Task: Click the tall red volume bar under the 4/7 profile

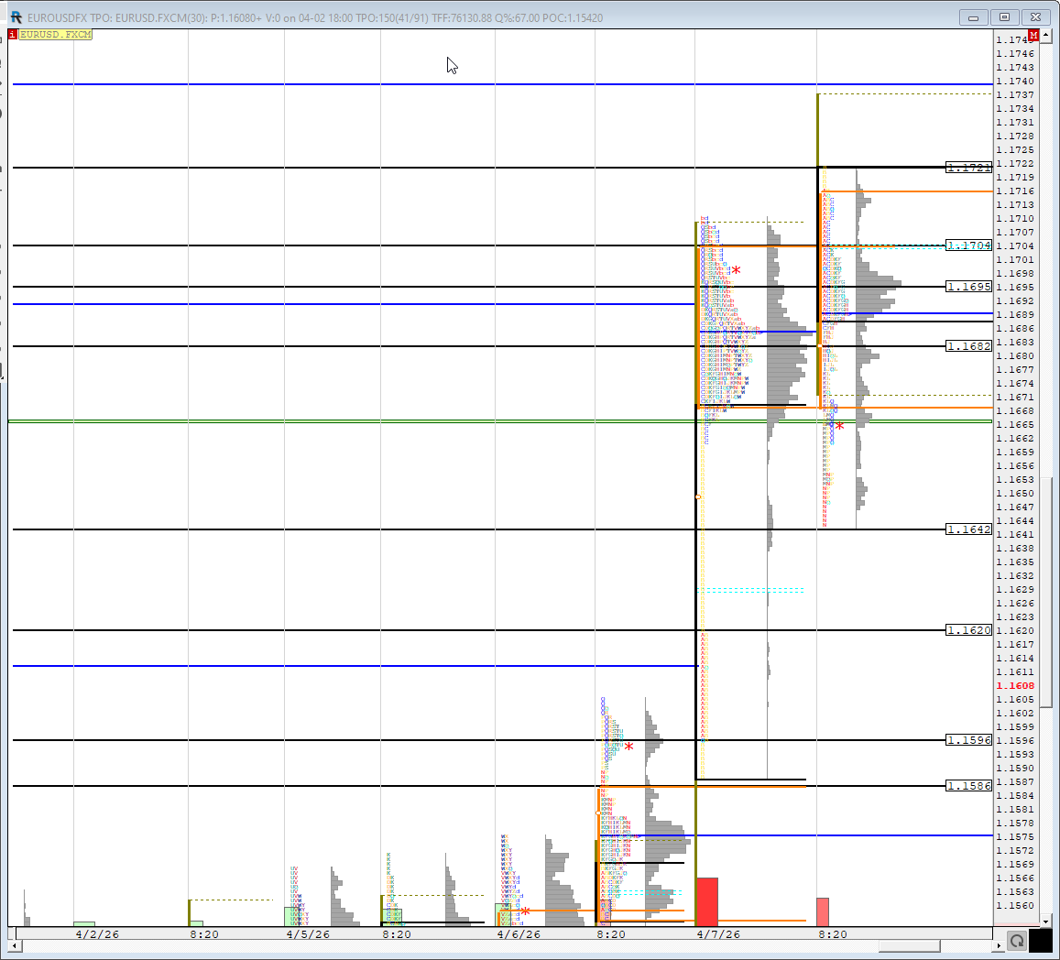Action: point(706,902)
